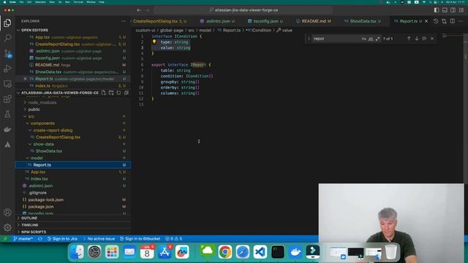
Task: Click Sign in to Bitbucket in status bar
Action: 140,239
